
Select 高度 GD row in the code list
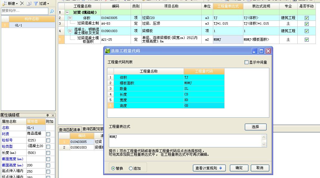(166, 105)
